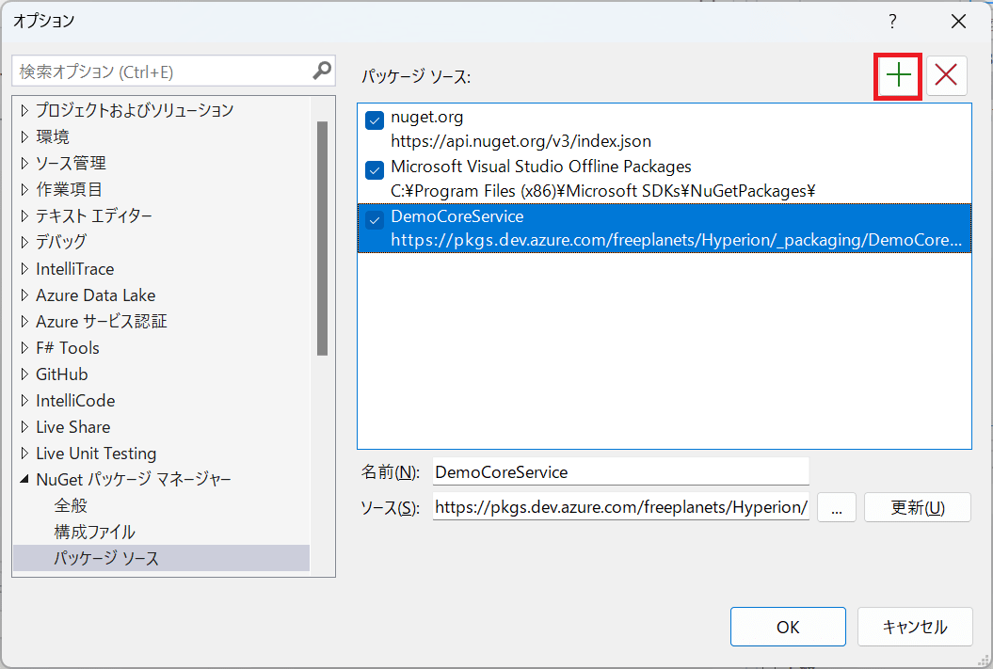Expand the F# Tools node
Viewport: 993px width, 669px height.
(24, 347)
